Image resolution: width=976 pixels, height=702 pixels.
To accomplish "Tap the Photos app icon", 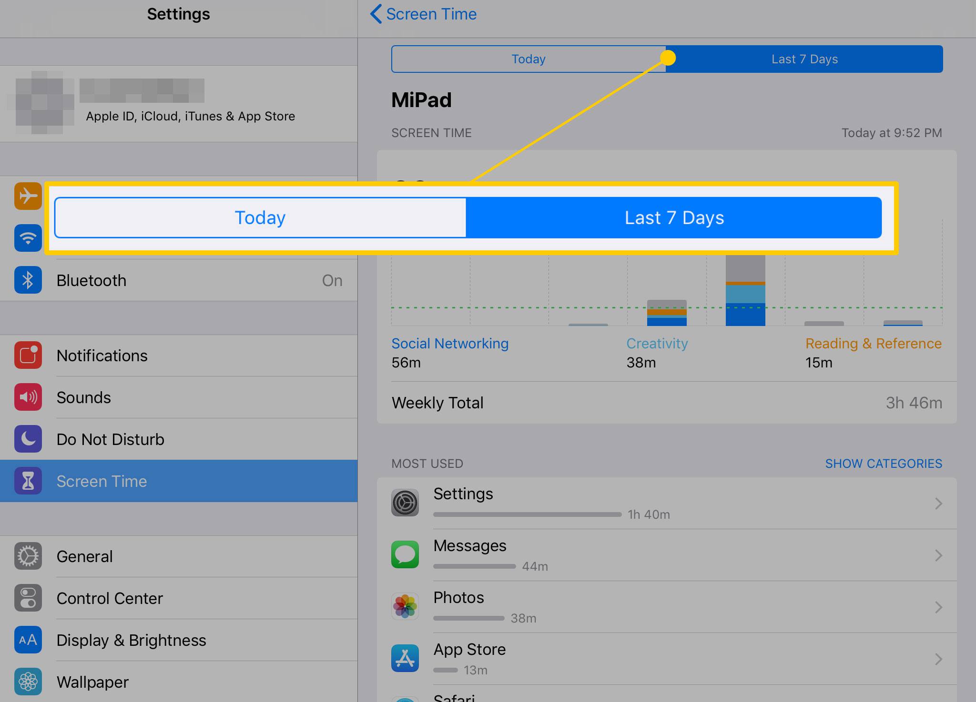I will [x=405, y=606].
